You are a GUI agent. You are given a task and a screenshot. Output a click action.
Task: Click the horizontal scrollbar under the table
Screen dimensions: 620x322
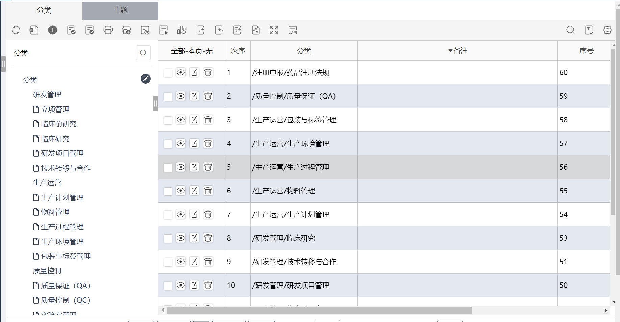[319, 310]
